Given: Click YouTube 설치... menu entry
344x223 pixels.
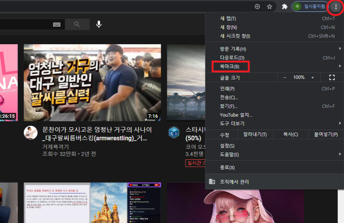Looking at the screenshot, I should tap(275, 115).
